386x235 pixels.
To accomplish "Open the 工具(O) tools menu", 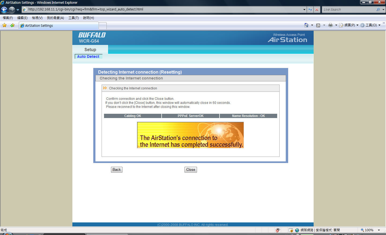I will [370, 25].
